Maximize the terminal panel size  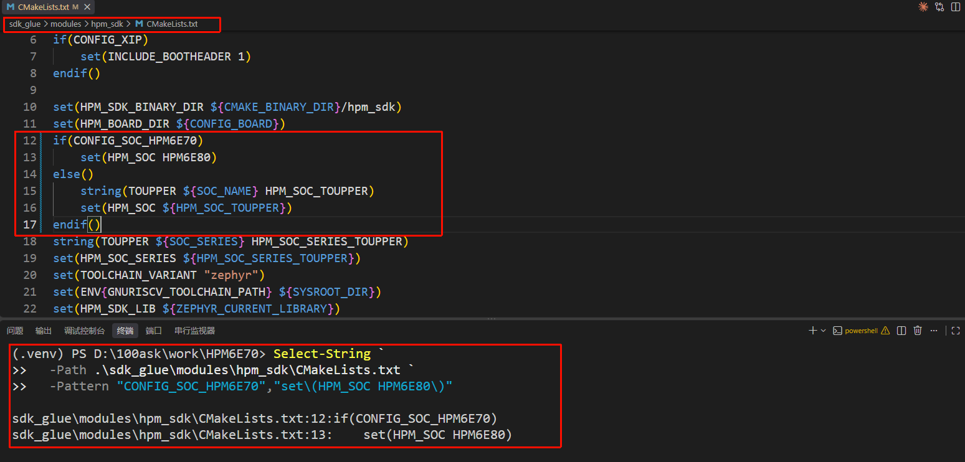956,331
